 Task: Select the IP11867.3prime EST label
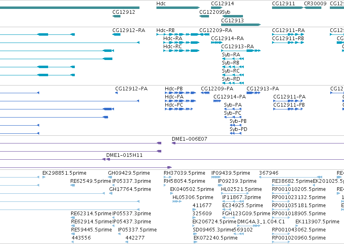(242, 197)
